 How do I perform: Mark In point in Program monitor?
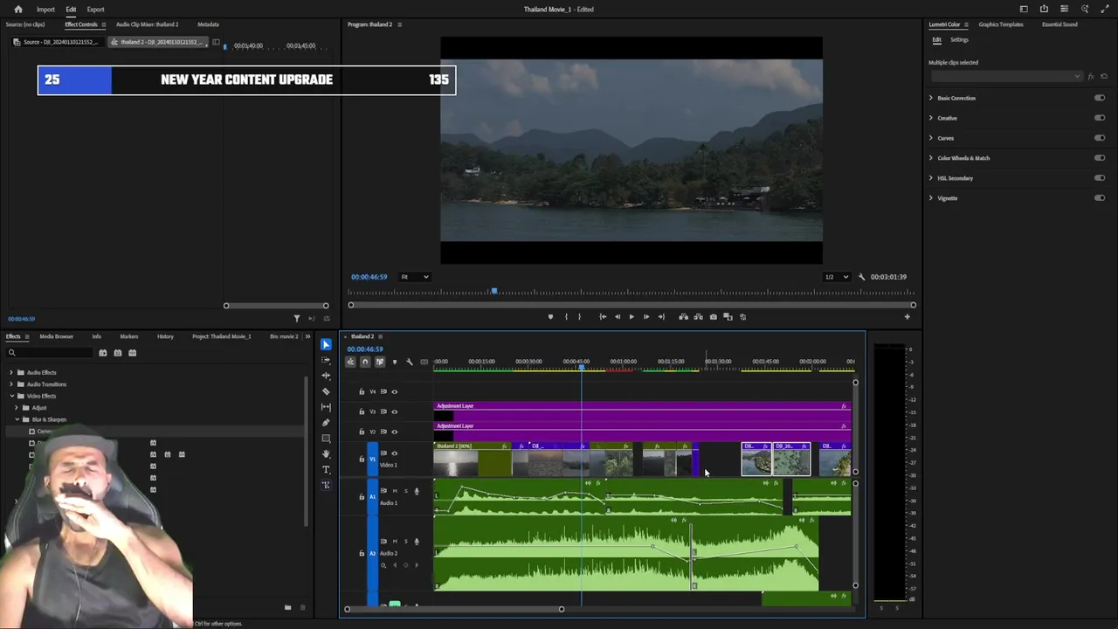pos(566,317)
